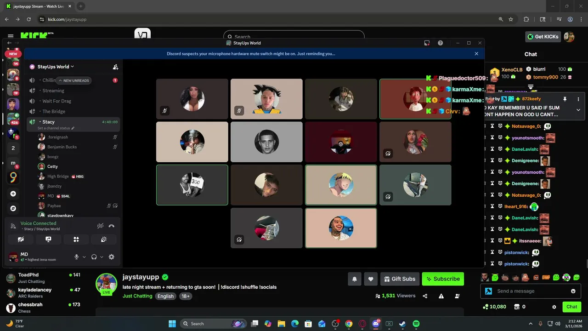
Task: Open Discord inbox icon in title bar
Action: coord(427,43)
